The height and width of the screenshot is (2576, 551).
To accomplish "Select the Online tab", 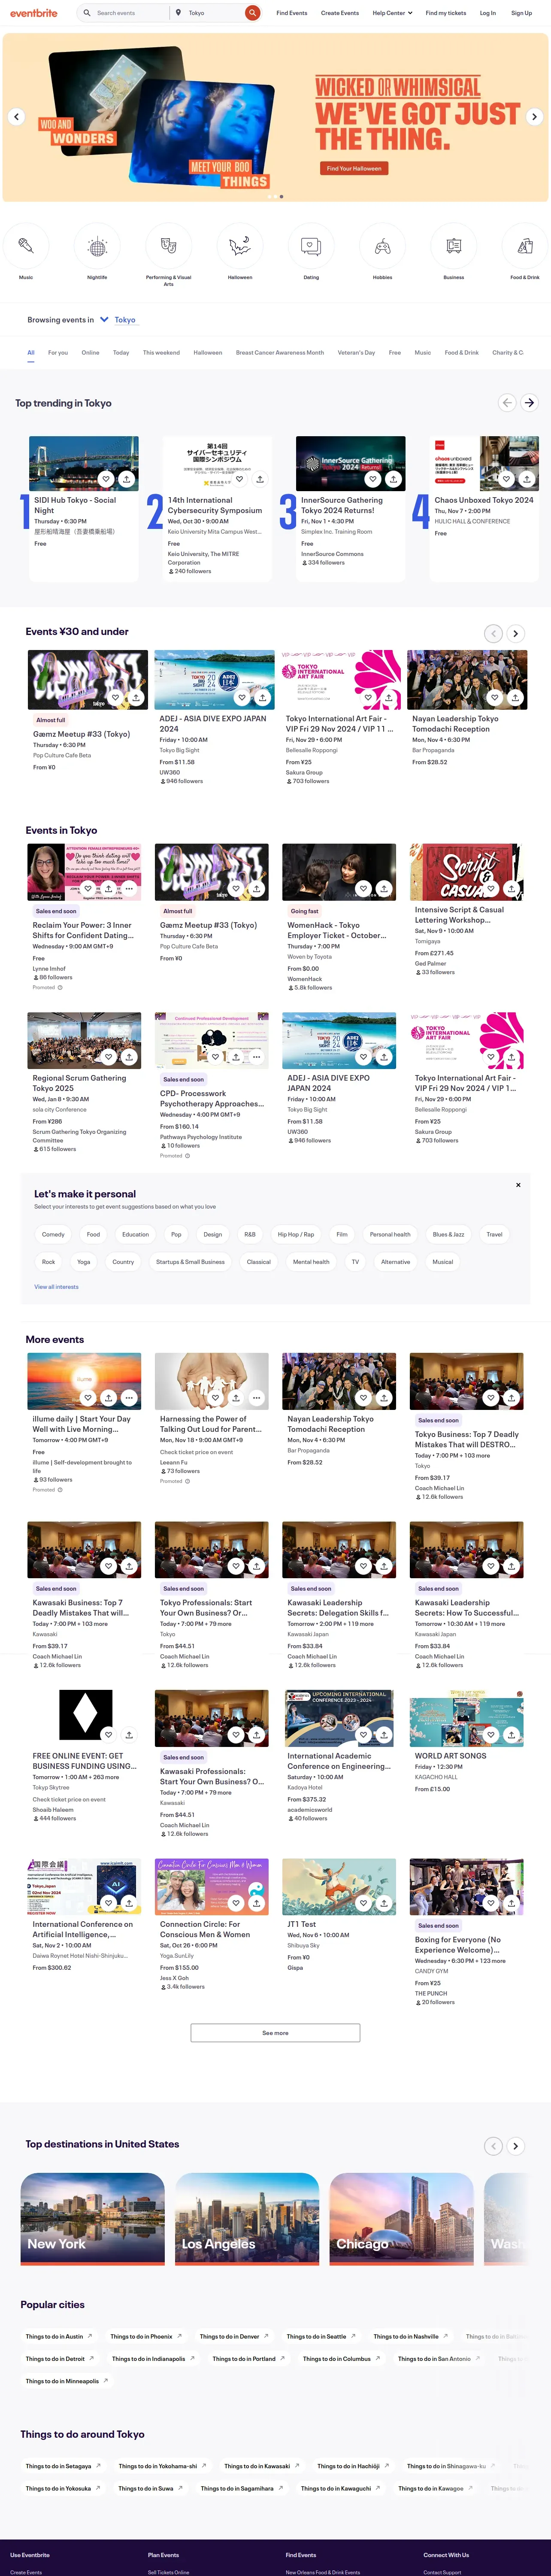I will coord(90,352).
